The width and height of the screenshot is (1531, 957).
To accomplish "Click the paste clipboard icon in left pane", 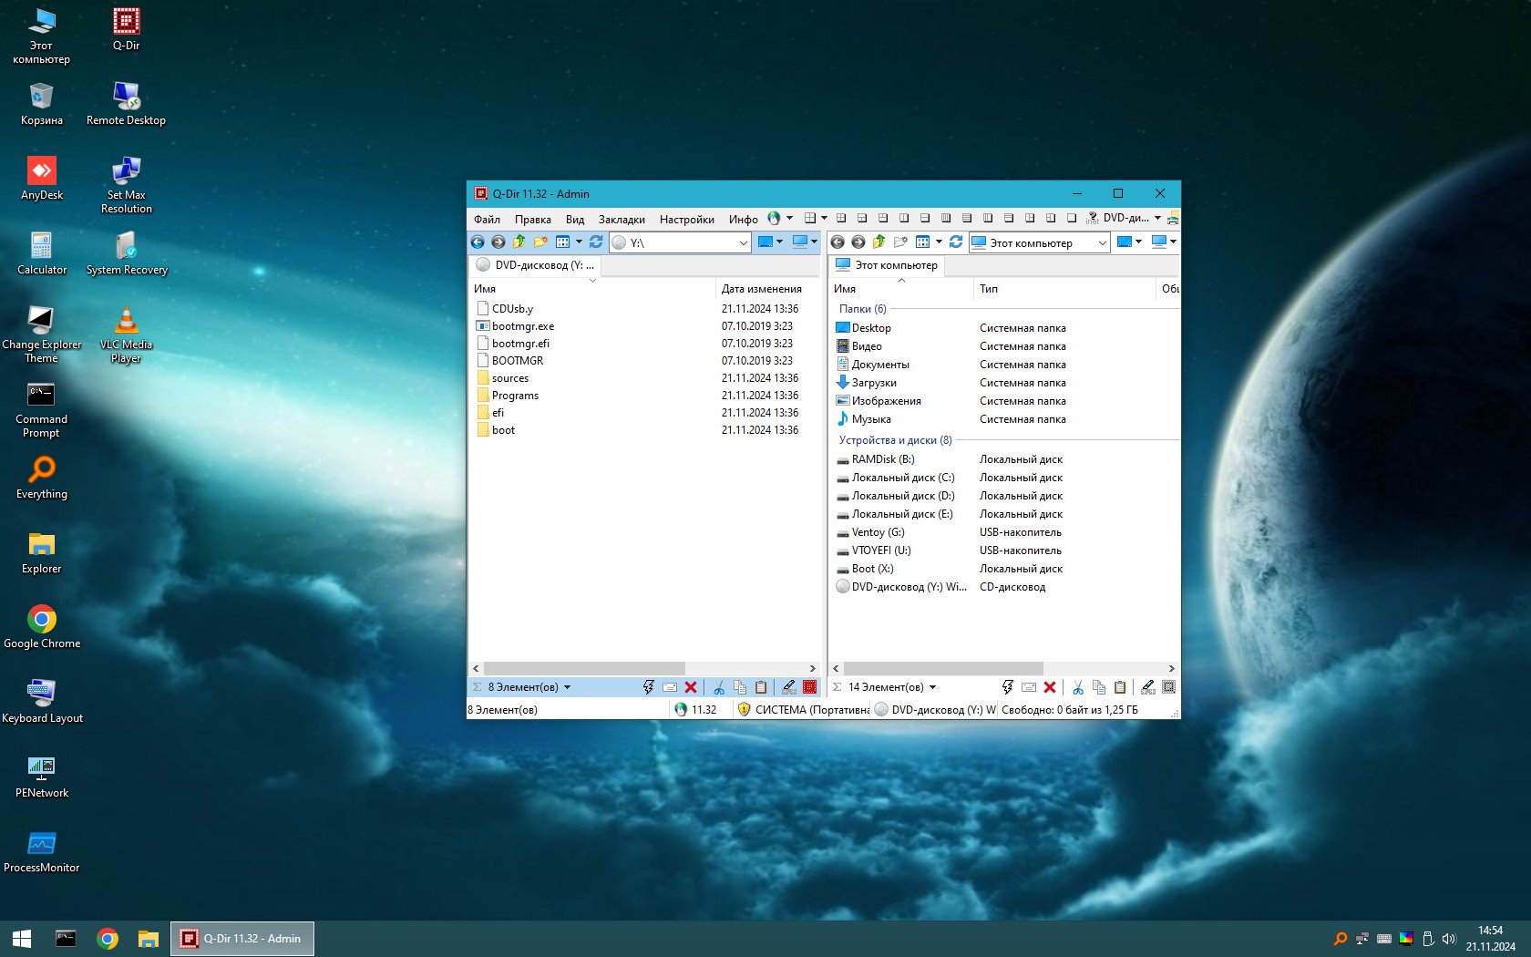I will [761, 687].
